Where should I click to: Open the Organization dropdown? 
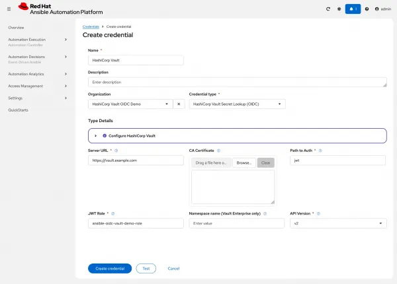point(130,104)
